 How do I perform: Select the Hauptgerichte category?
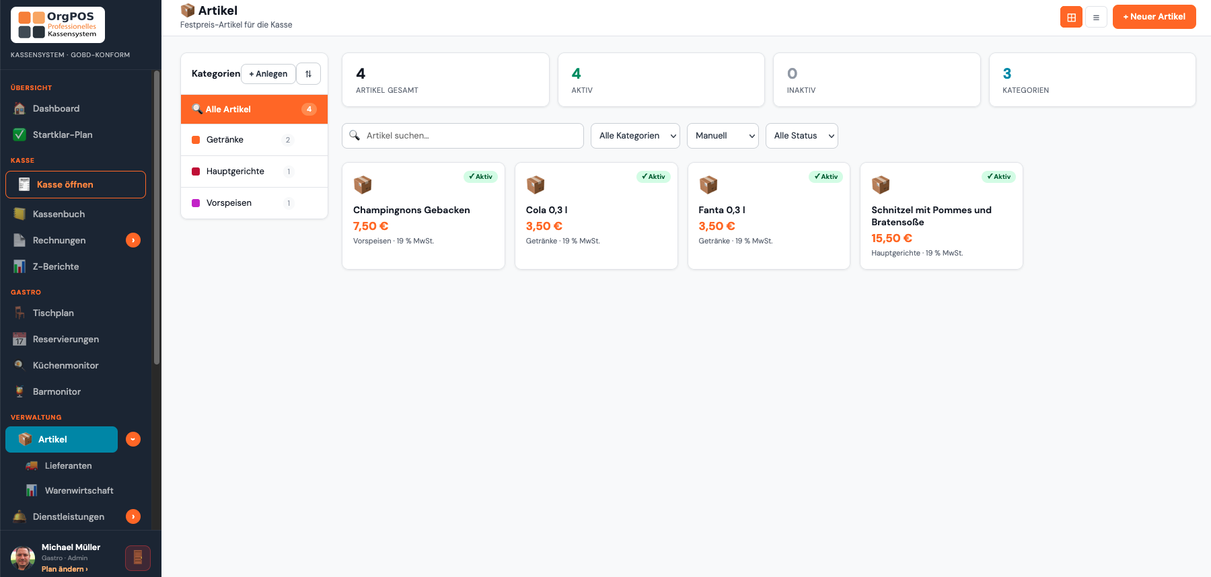point(254,171)
